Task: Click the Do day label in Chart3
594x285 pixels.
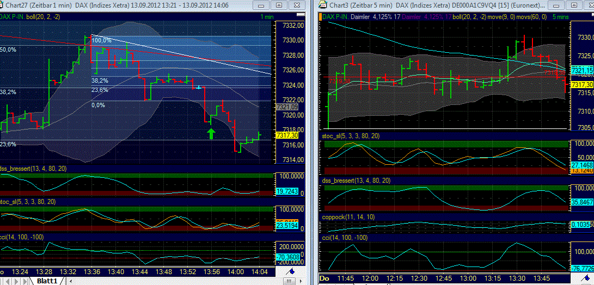Action: coord(324,278)
